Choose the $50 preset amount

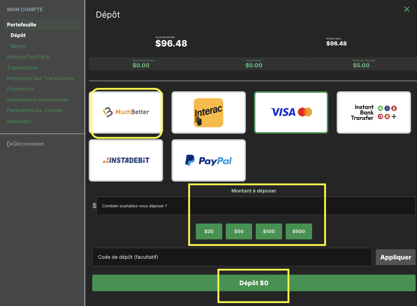(239, 231)
